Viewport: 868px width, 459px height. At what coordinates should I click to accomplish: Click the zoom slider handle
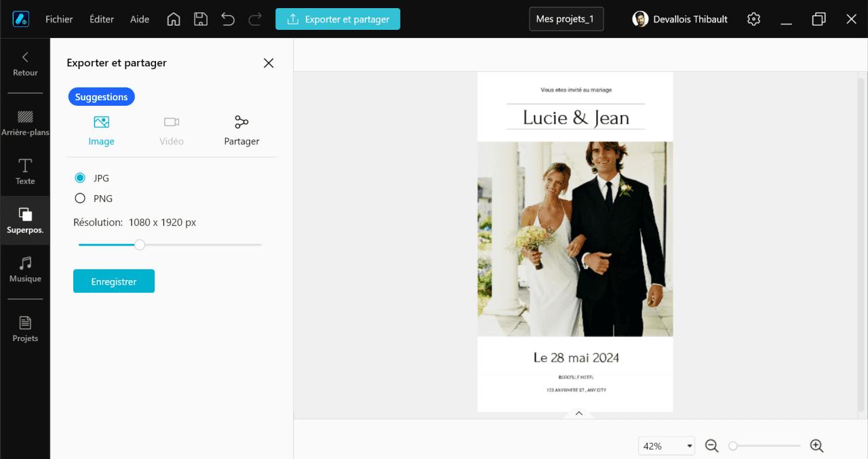733,445
